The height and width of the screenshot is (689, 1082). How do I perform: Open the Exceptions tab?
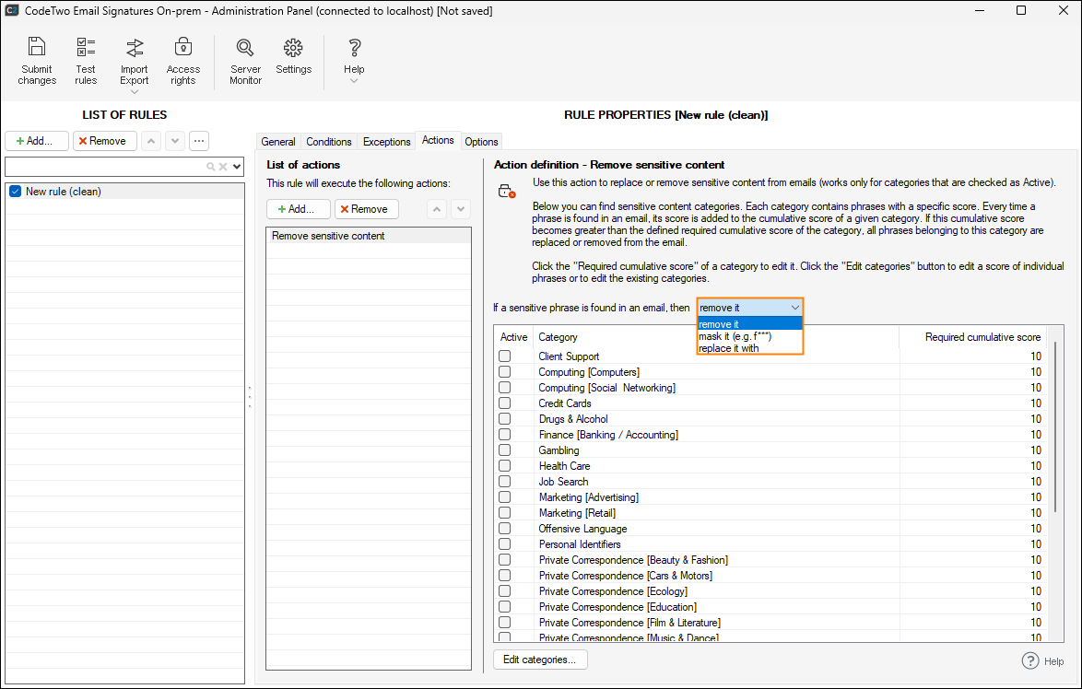coord(386,142)
